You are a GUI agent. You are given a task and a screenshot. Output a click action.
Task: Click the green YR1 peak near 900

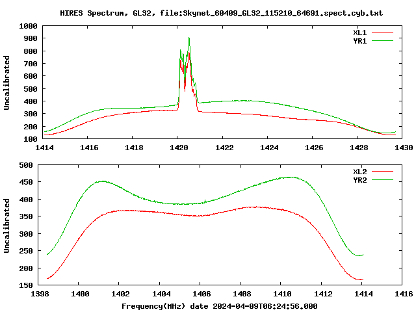pyautogui.click(x=189, y=38)
